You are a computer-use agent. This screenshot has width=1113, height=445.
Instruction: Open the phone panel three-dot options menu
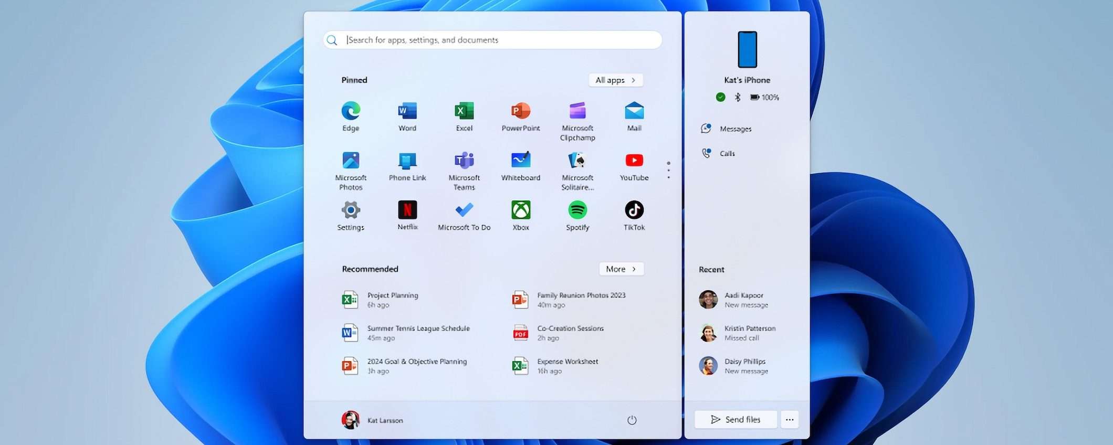click(x=790, y=419)
